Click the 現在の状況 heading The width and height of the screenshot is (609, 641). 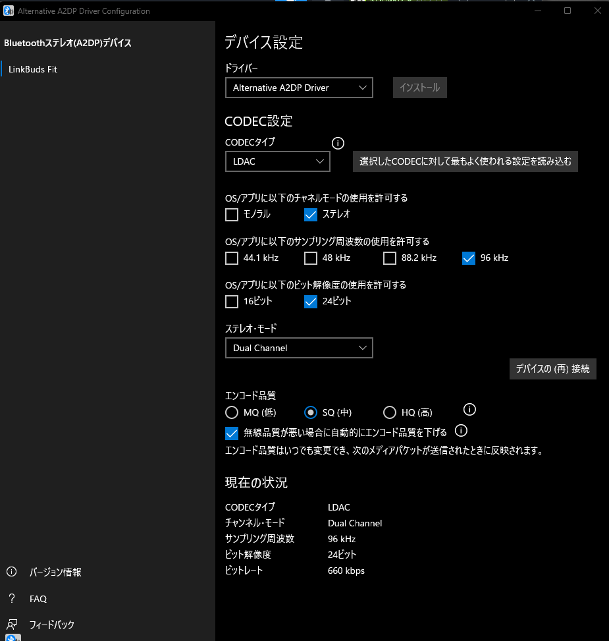(256, 483)
